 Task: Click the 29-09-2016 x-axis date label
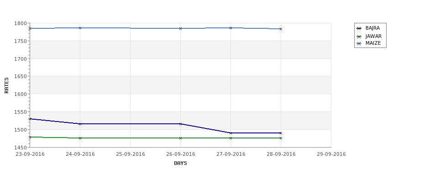click(331, 154)
